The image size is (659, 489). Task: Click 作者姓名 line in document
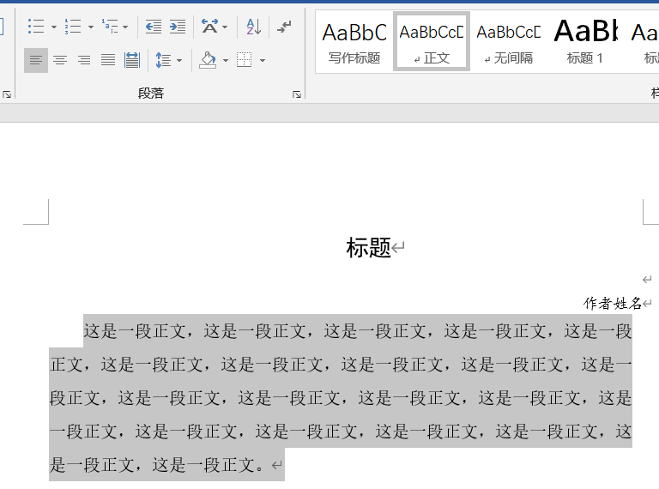[613, 303]
